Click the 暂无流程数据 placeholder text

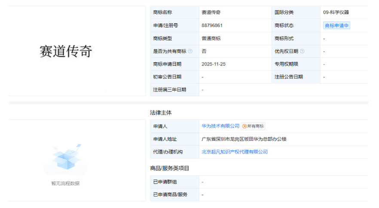[65, 184]
